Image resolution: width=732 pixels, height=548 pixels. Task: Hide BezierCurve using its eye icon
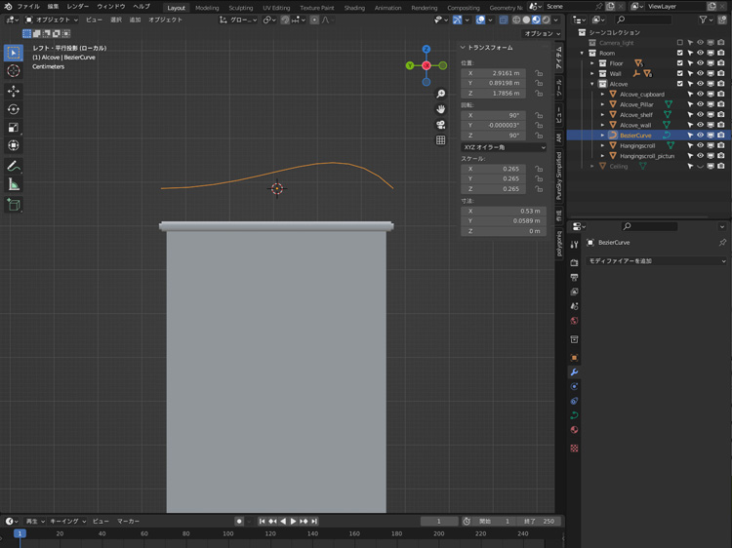point(700,136)
